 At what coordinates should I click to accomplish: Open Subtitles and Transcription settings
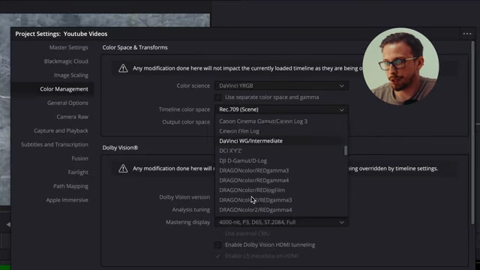(55, 145)
